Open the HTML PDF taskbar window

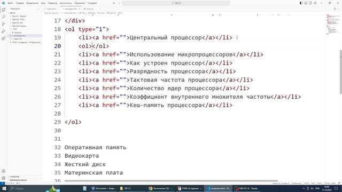pyautogui.click(x=190, y=188)
